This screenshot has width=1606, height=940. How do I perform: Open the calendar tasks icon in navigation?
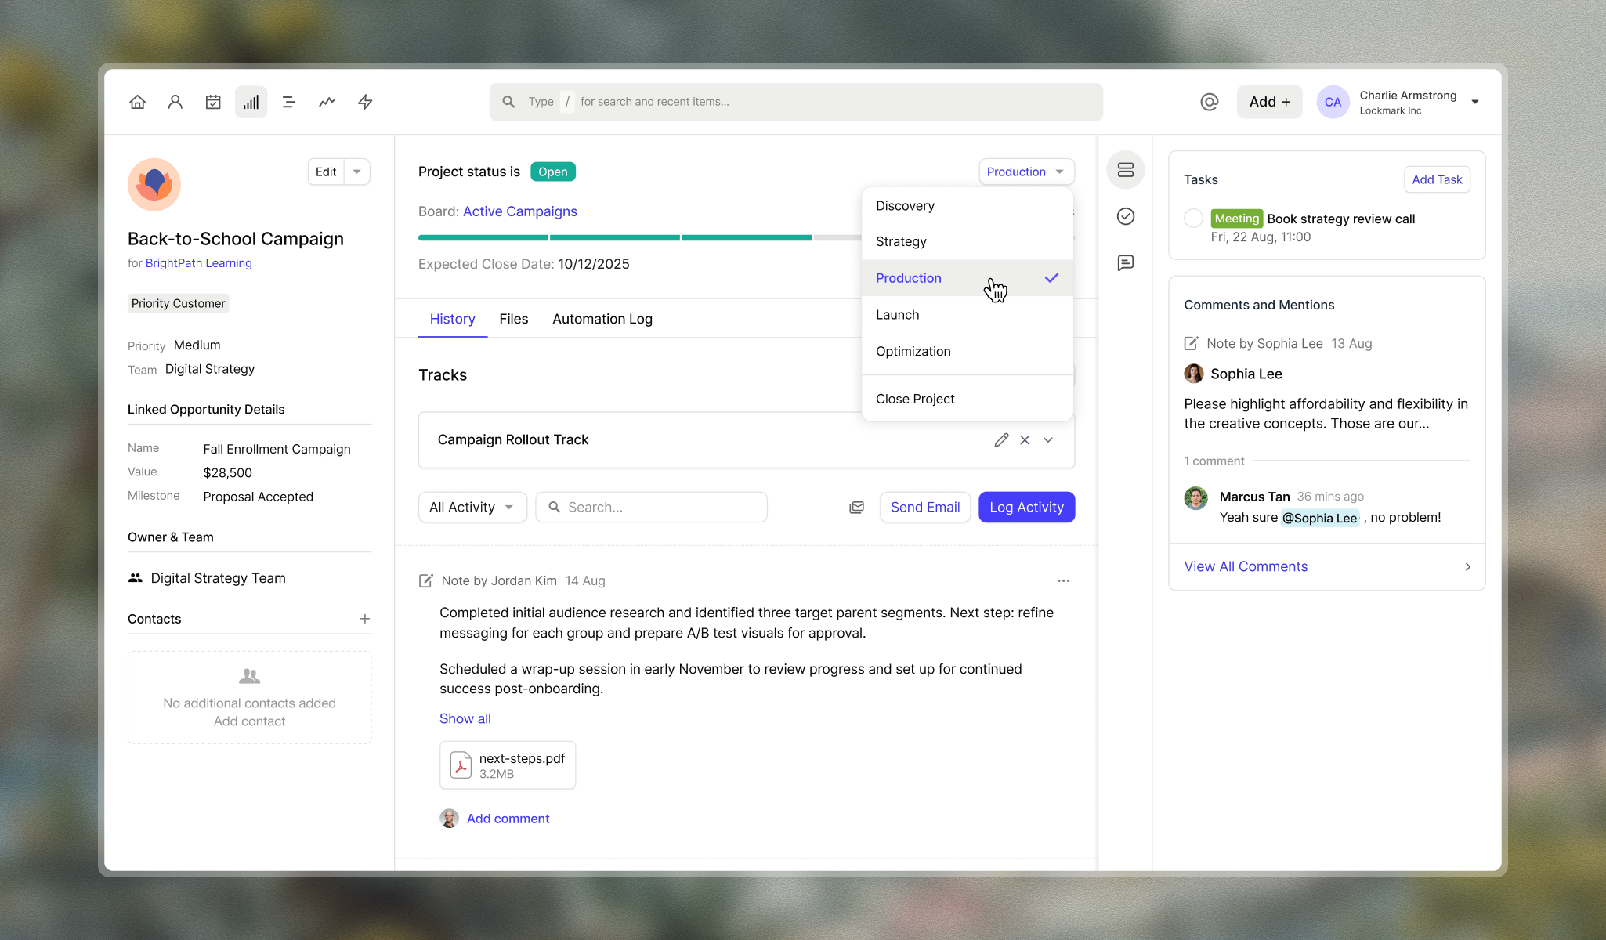213,102
